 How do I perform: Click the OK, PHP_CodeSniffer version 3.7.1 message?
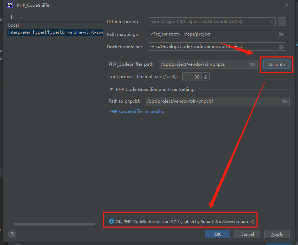pos(185,222)
